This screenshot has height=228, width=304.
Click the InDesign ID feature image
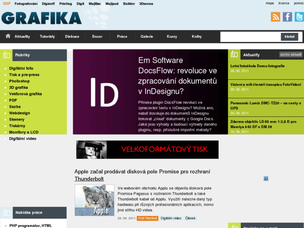click(105, 92)
